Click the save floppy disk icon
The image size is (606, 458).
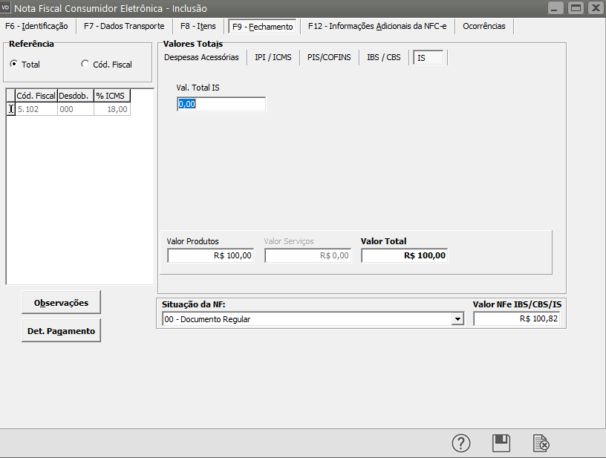coord(501,443)
